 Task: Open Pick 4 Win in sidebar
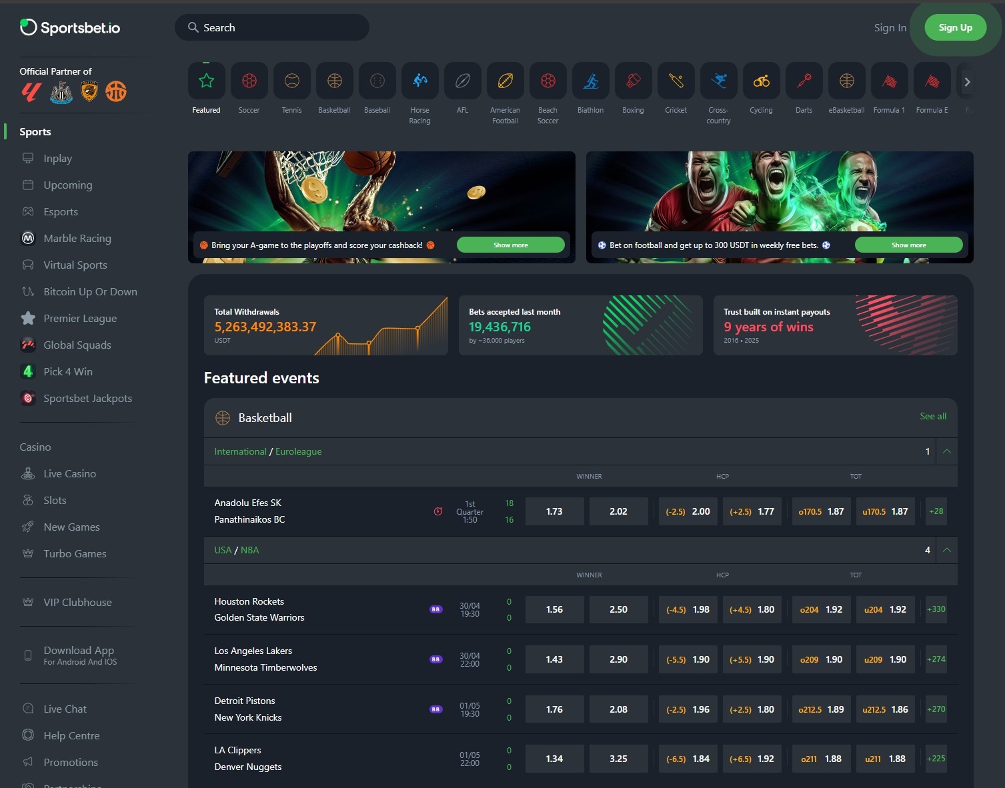67,372
